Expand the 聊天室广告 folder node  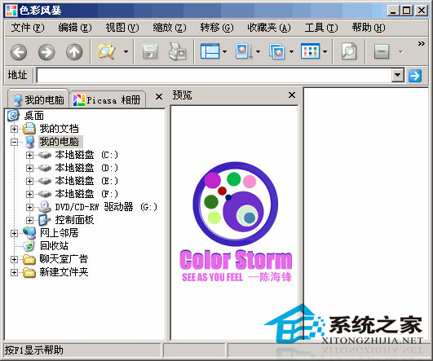point(14,259)
